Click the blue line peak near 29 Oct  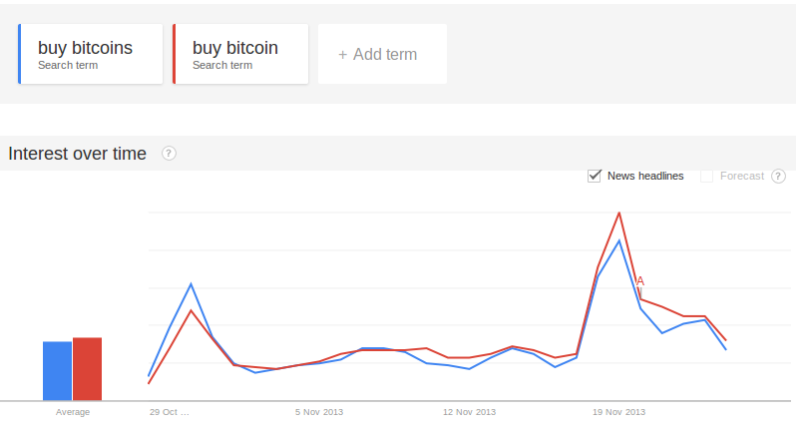click(191, 283)
